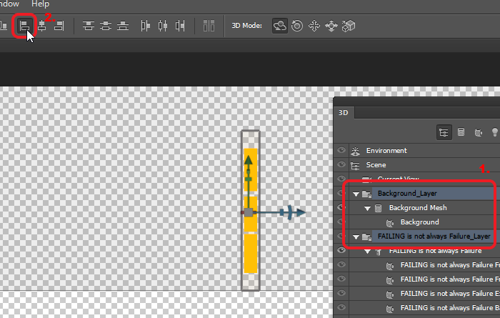The image size is (500, 318).
Task: Click the Distribute left edges icon
Action: 146,26
